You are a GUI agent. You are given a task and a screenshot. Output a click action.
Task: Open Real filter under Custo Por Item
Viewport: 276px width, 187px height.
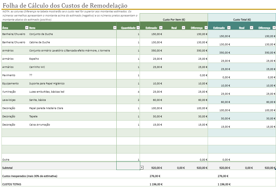point(184,28)
